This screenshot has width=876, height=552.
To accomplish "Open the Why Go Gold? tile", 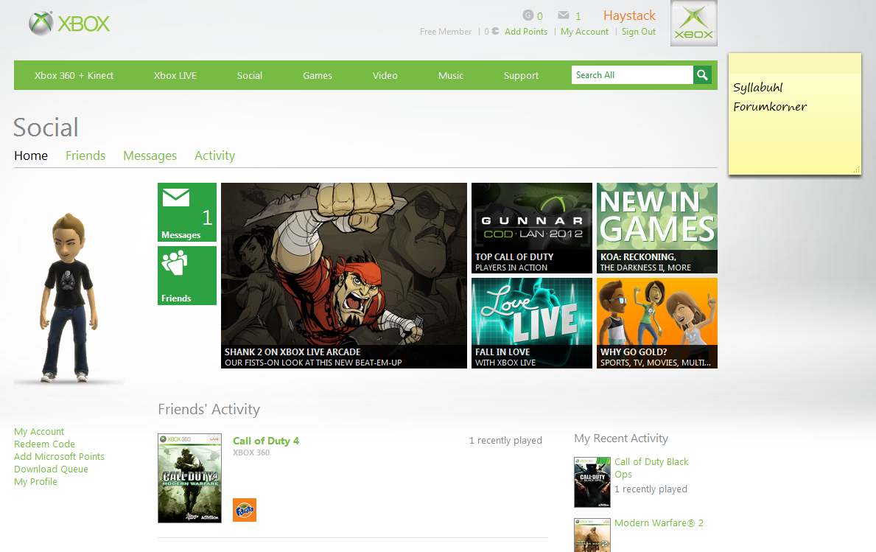I will (x=657, y=323).
